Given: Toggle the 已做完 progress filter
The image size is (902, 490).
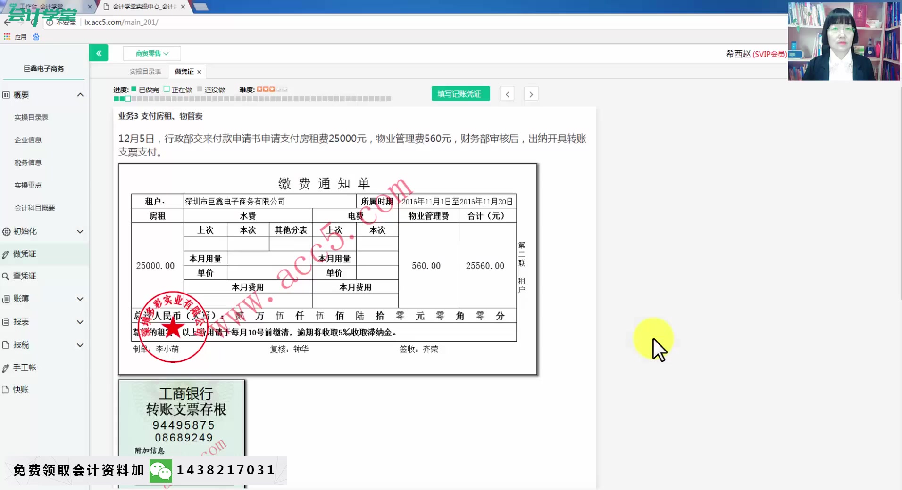Looking at the screenshot, I should [134, 89].
